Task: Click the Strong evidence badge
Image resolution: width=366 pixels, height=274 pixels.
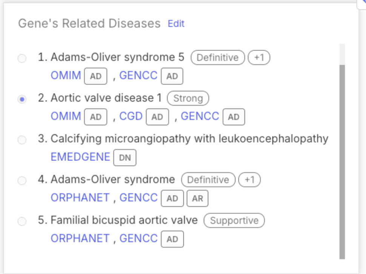Action: [188, 99]
